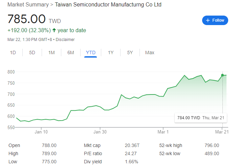Screen dimensions: 237x167
Task: Click the 800 y-axis label
Action: click(x=11, y=72)
